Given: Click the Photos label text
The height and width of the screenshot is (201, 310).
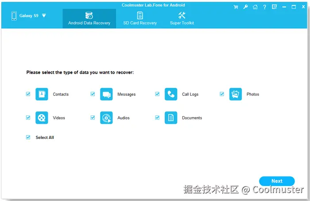Looking at the screenshot, I should 253,94.
